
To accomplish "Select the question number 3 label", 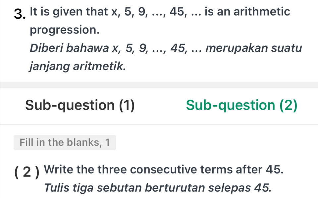I will tap(21, 13).
